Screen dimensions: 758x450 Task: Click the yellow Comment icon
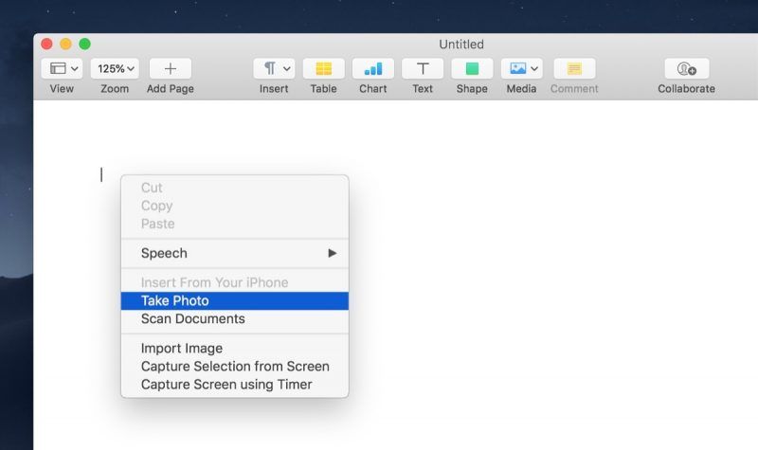[574, 68]
